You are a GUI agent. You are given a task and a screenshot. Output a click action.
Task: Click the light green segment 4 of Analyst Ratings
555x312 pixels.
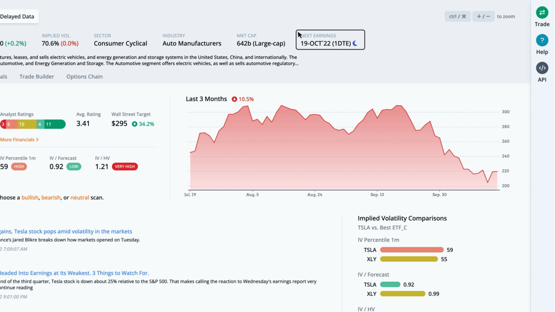(41, 124)
